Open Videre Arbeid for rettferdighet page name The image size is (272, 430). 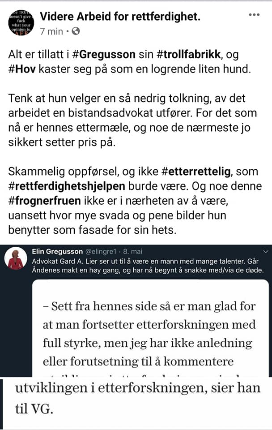[x=120, y=17]
